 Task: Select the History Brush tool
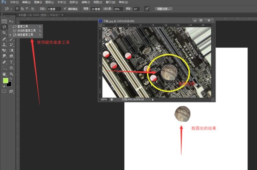(x=11, y=45)
